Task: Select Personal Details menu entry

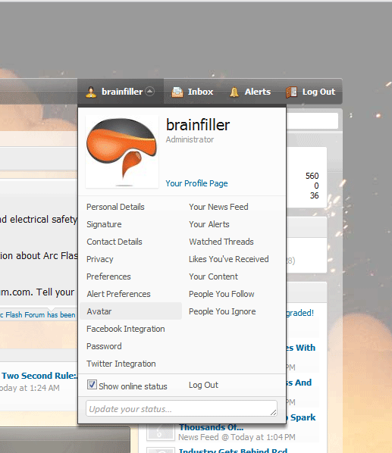Action: point(115,207)
